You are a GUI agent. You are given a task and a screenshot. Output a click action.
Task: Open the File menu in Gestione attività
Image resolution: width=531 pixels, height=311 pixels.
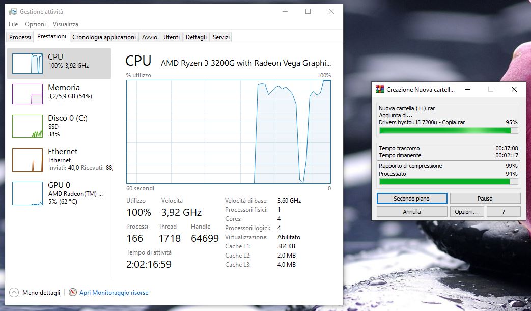point(13,24)
